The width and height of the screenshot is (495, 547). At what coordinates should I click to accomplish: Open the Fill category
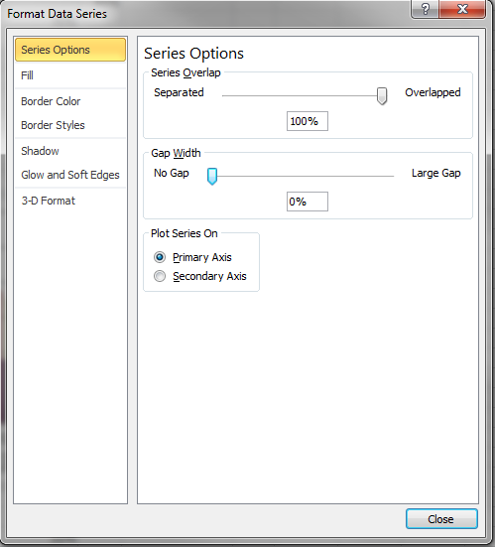[x=70, y=75]
